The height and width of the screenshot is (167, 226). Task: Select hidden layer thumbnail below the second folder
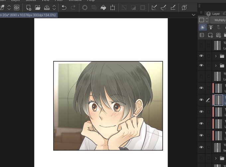coord(217,76)
